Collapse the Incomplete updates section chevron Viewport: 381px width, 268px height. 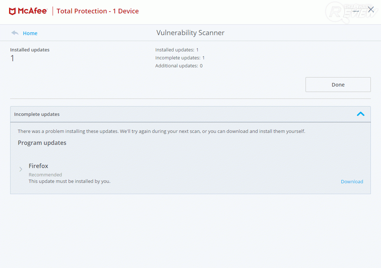pyautogui.click(x=360, y=114)
